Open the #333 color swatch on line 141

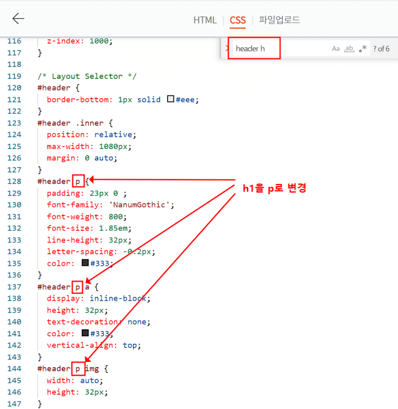[85, 333]
